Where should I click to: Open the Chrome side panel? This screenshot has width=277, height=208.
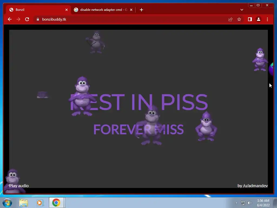(250, 19)
